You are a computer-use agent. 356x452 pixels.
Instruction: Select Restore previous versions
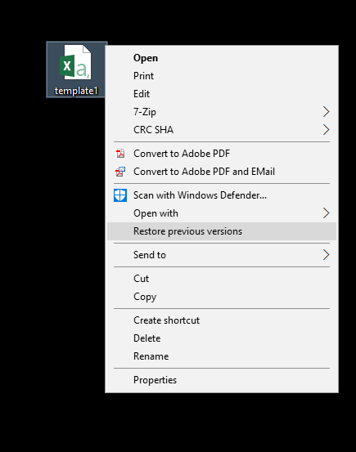[x=222, y=231]
